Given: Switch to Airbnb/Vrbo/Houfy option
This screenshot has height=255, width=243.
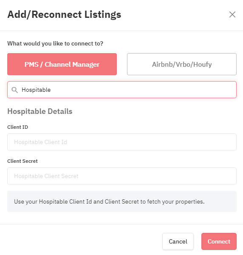Looking at the screenshot, I should pyautogui.click(x=182, y=64).
